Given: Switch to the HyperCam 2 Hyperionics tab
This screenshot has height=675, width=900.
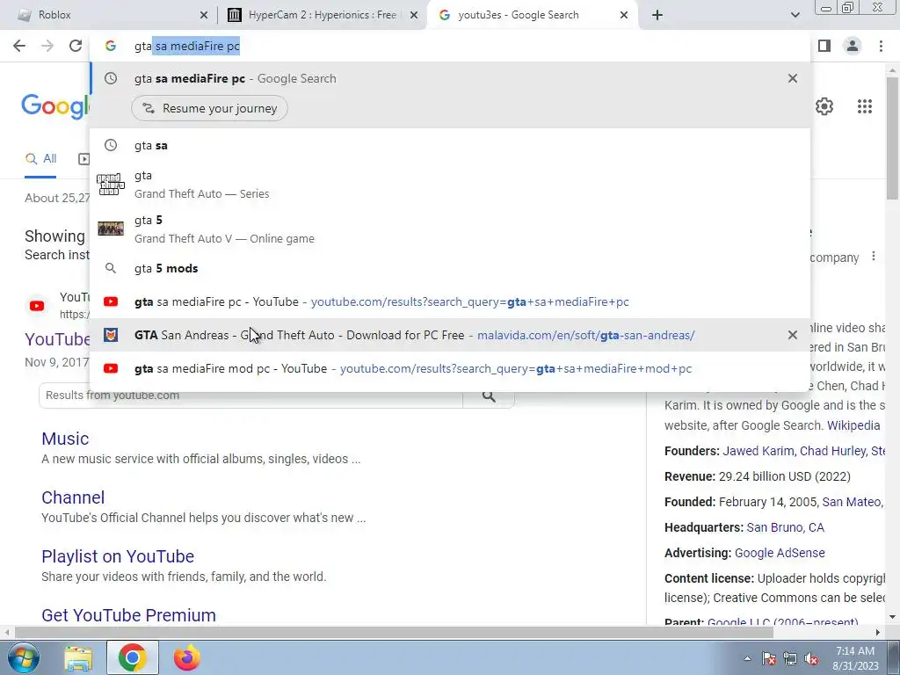Looking at the screenshot, I should coord(322,15).
